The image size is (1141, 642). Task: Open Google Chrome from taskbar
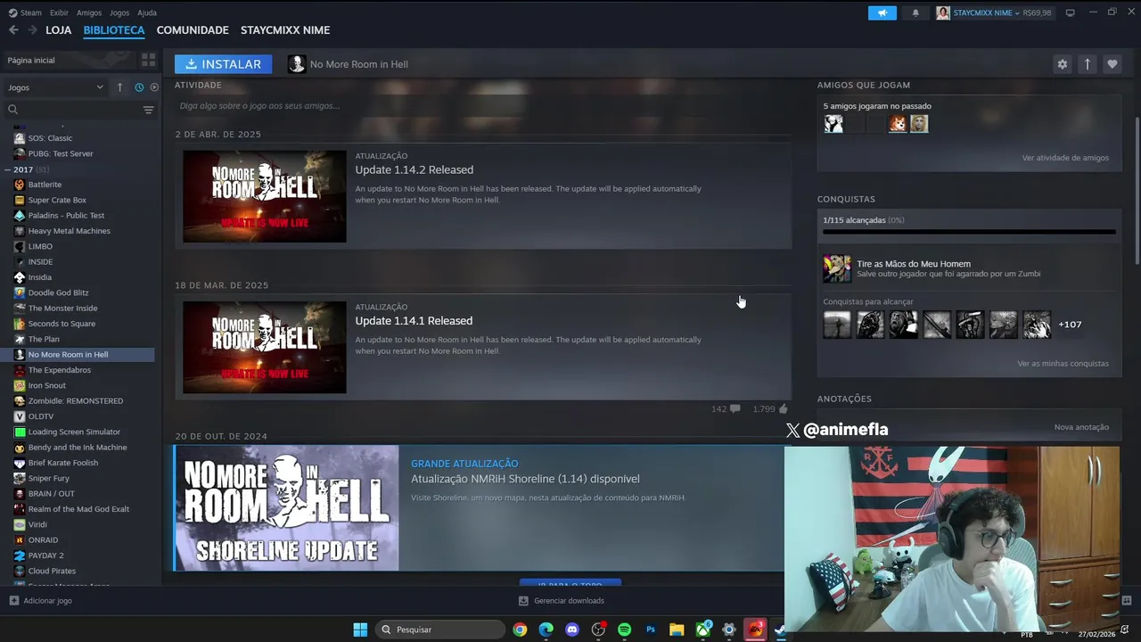(x=520, y=630)
